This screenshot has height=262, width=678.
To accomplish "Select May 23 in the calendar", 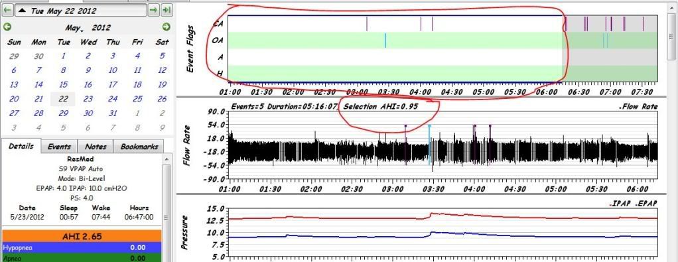I will coord(88,99).
